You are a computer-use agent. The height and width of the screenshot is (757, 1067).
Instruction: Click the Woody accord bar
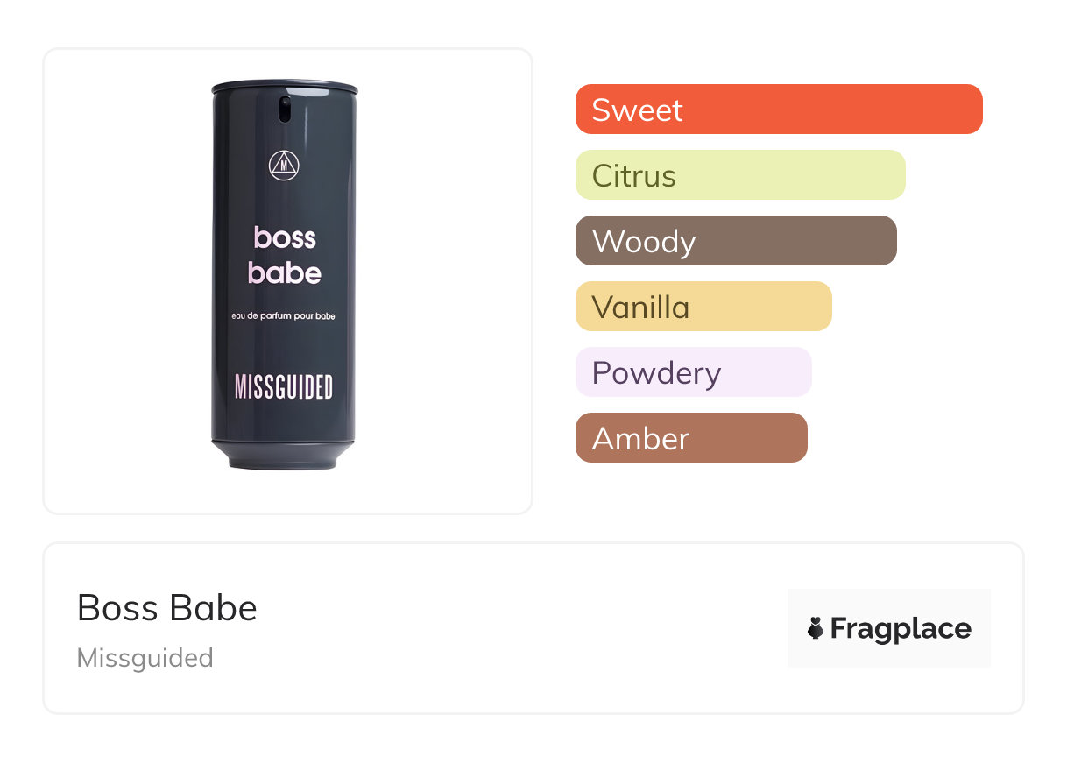(x=736, y=241)
